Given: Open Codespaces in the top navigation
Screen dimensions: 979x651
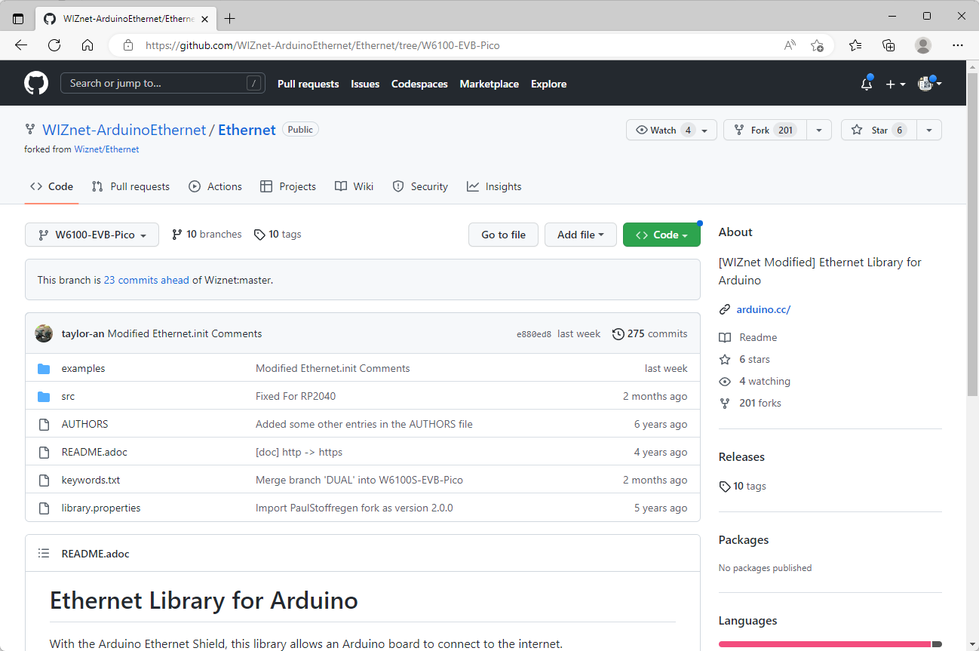Looking at the screenshot, I should coord(419,84).
